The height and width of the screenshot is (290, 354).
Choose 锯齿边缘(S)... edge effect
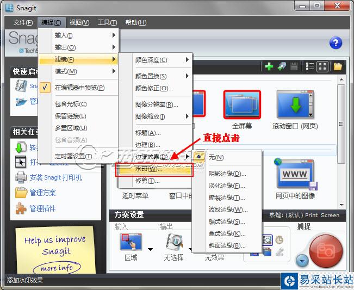(x=227, y=221)
